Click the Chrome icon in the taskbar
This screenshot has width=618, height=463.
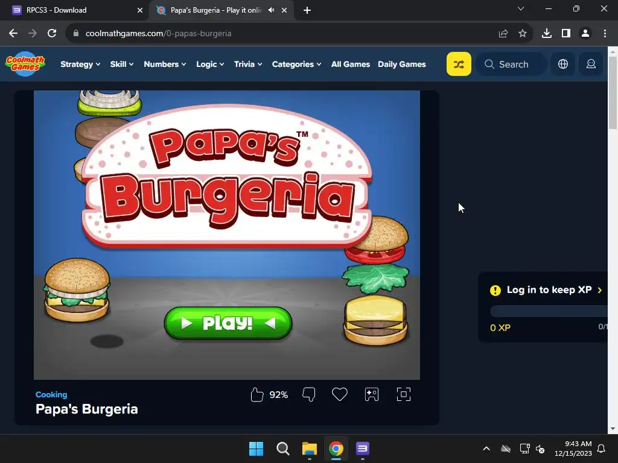[336, 449]
